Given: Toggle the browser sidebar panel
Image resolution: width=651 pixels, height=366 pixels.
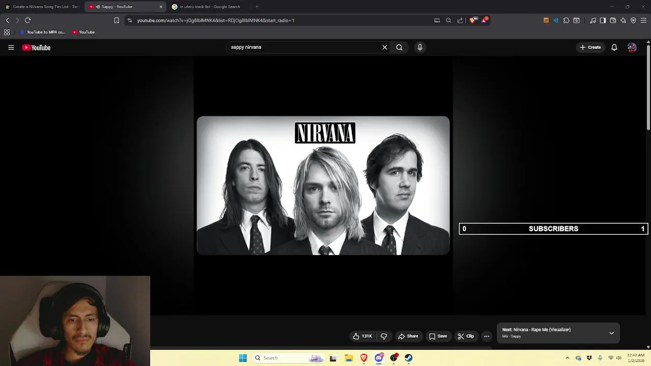Looking at the screenshot, I should pyautogui.click(x=603, y=20).
